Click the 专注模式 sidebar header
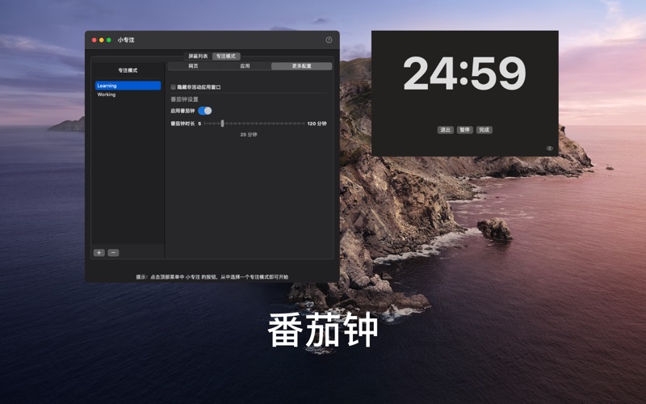This screenshot has width=646, height=404. (x=128, y=70)
